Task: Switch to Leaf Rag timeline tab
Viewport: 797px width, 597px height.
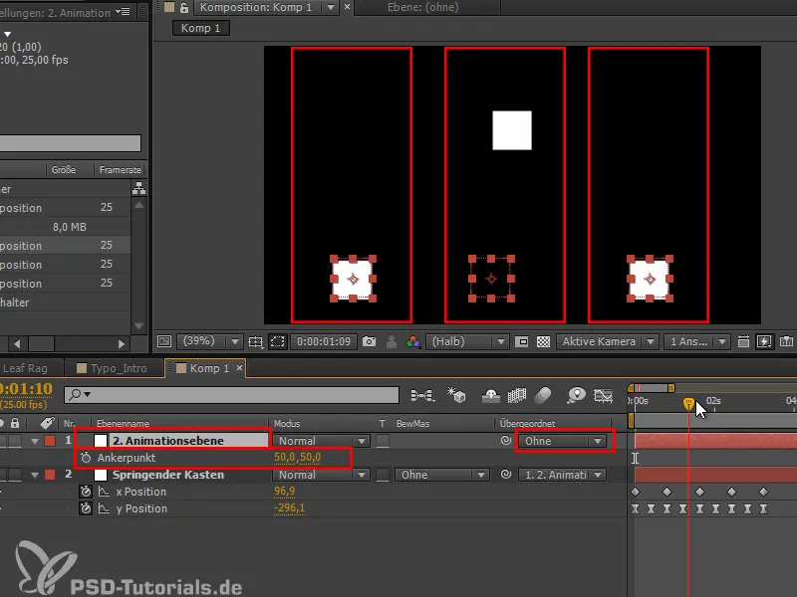Action: [25, 368]
